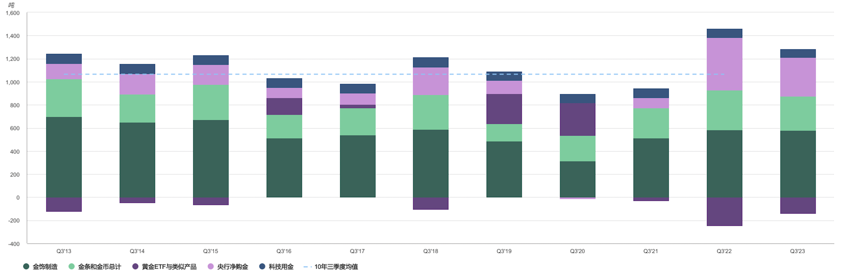Select the light green segment in the Q3'16 bar
Viewport: 853px width, 274px height.
point(284,126)
